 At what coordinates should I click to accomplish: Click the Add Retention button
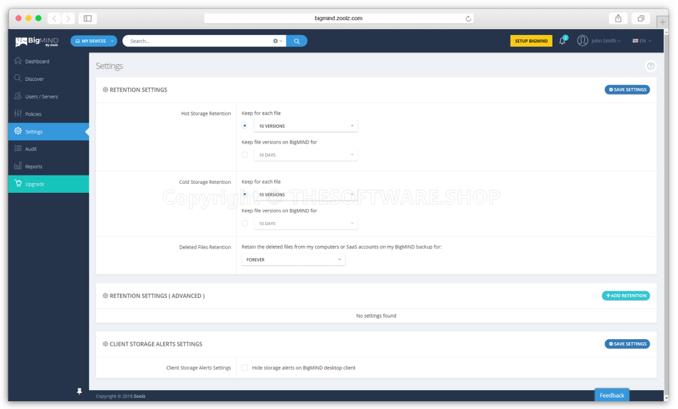[626, 296]
